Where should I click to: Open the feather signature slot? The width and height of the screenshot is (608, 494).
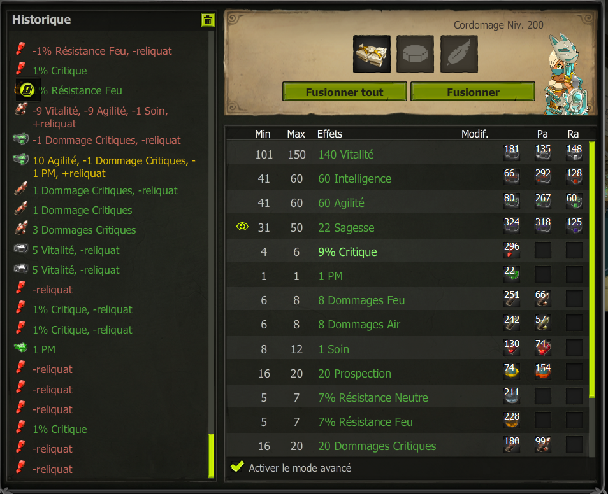(459, 54)
